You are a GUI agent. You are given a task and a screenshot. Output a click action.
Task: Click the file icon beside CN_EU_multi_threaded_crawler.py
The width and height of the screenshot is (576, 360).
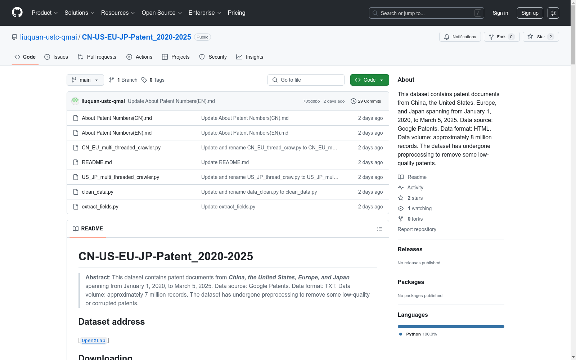[x=76, y=148]
